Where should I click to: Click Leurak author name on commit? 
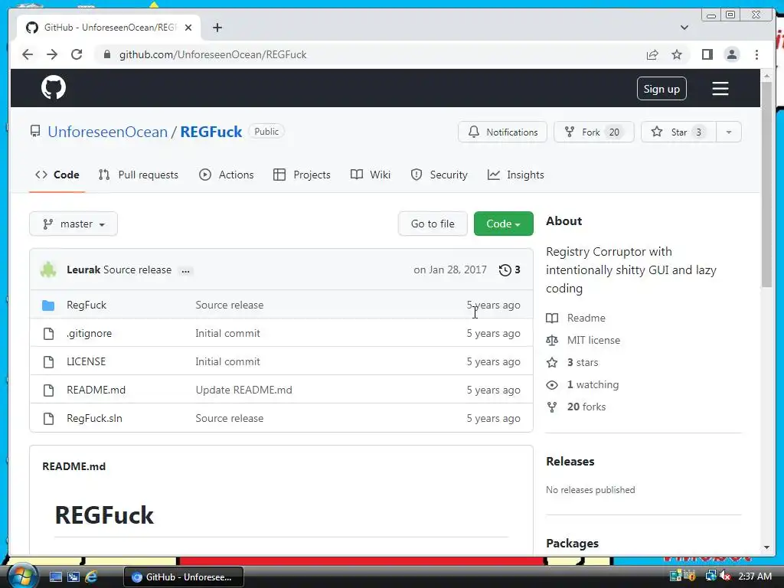(x=83, y=270)
